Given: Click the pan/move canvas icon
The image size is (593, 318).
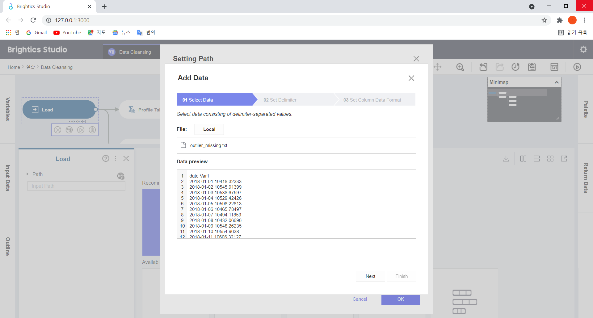Looking at the screenshot, I should (x=437, y=67).
